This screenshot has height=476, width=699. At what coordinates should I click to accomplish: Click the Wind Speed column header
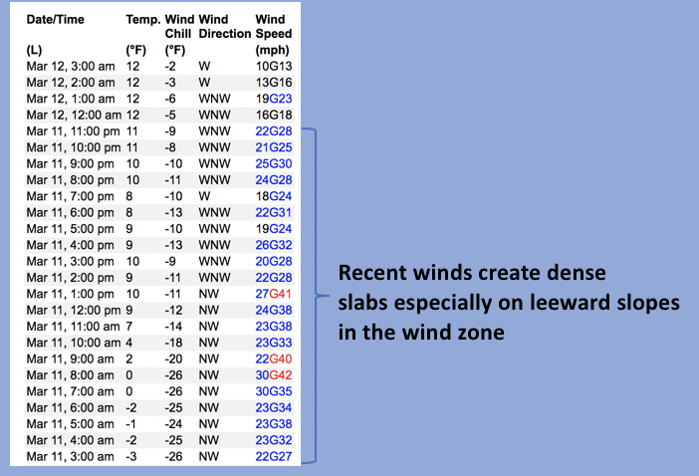(x=273, y=27)
